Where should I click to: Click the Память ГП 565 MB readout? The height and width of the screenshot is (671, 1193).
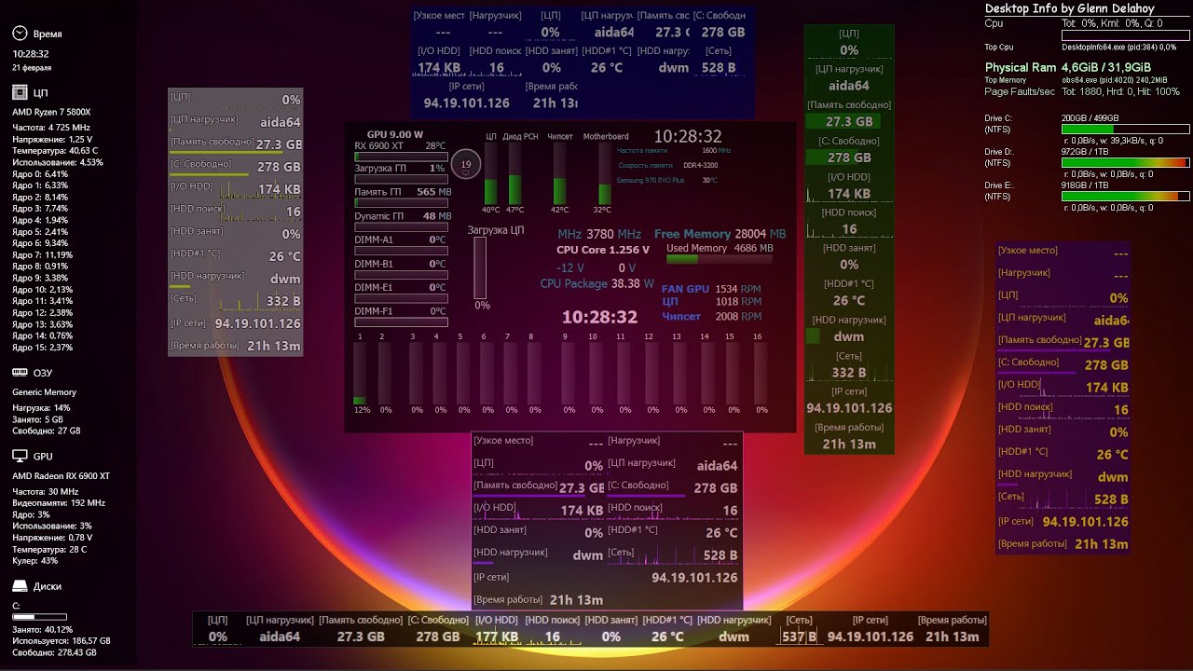coord(403,192)
